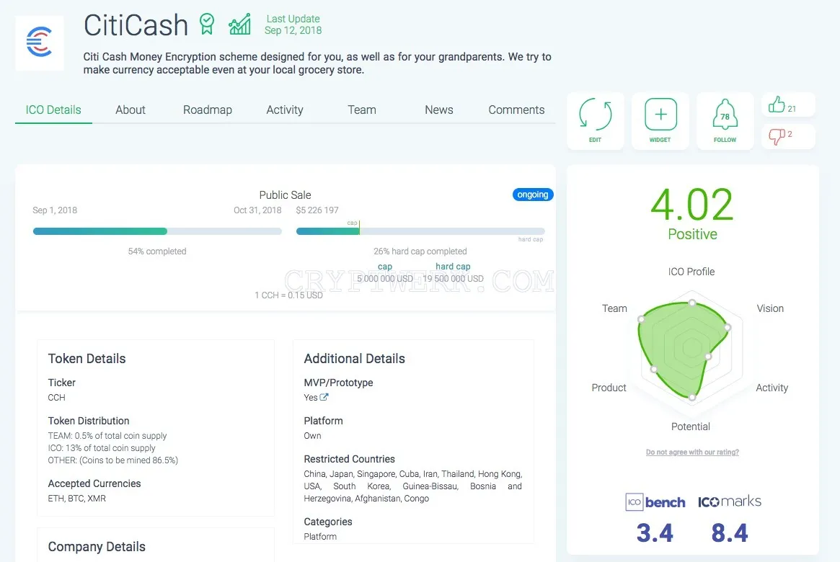Click the Yes link under MVP/Prototype
Screen dimensions: 840x562
pyautogui.click(x=311, y=398)
